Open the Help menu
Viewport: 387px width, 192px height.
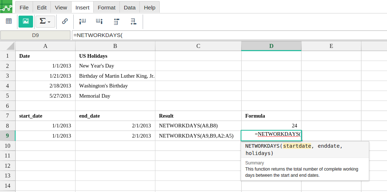[149, 8]
